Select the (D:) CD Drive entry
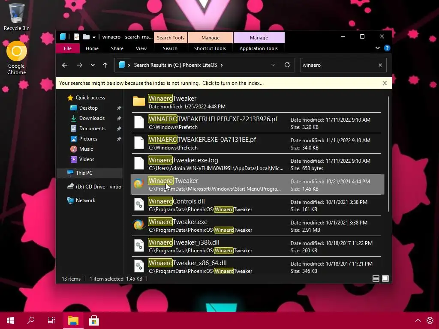This screenshot has height=329, width=439. coord(95,187)
